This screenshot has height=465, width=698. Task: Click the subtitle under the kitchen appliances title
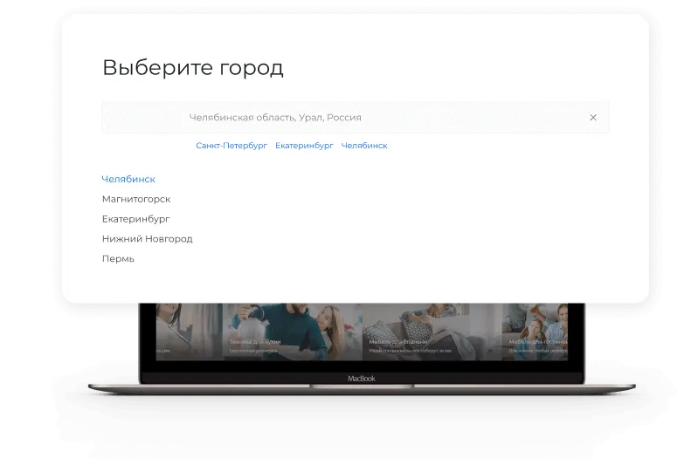point(252,351)
